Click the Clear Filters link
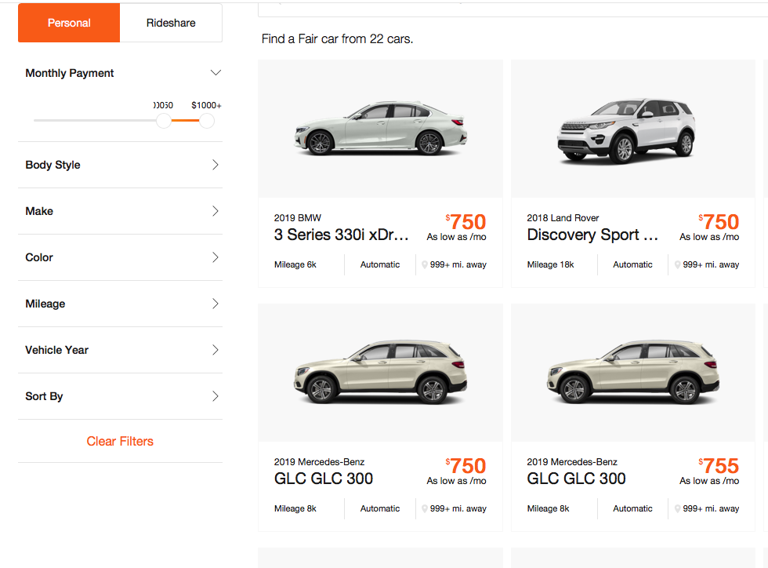The width and height of the screenshot is (768, 568). point(120,441)
